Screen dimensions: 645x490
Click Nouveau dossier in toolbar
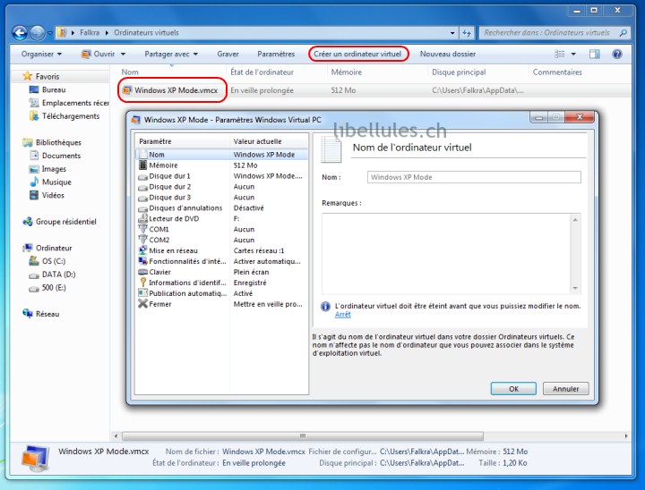click(x=448, y=54)
